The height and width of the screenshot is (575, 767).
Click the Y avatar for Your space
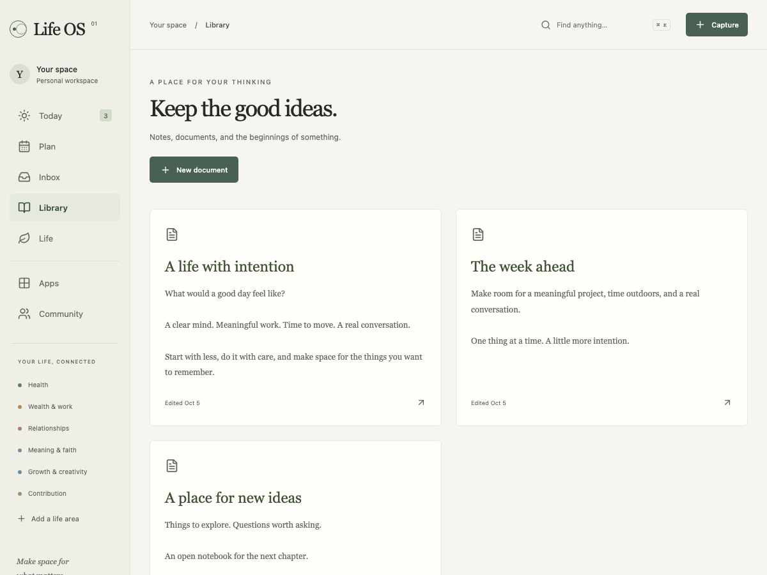20,74
